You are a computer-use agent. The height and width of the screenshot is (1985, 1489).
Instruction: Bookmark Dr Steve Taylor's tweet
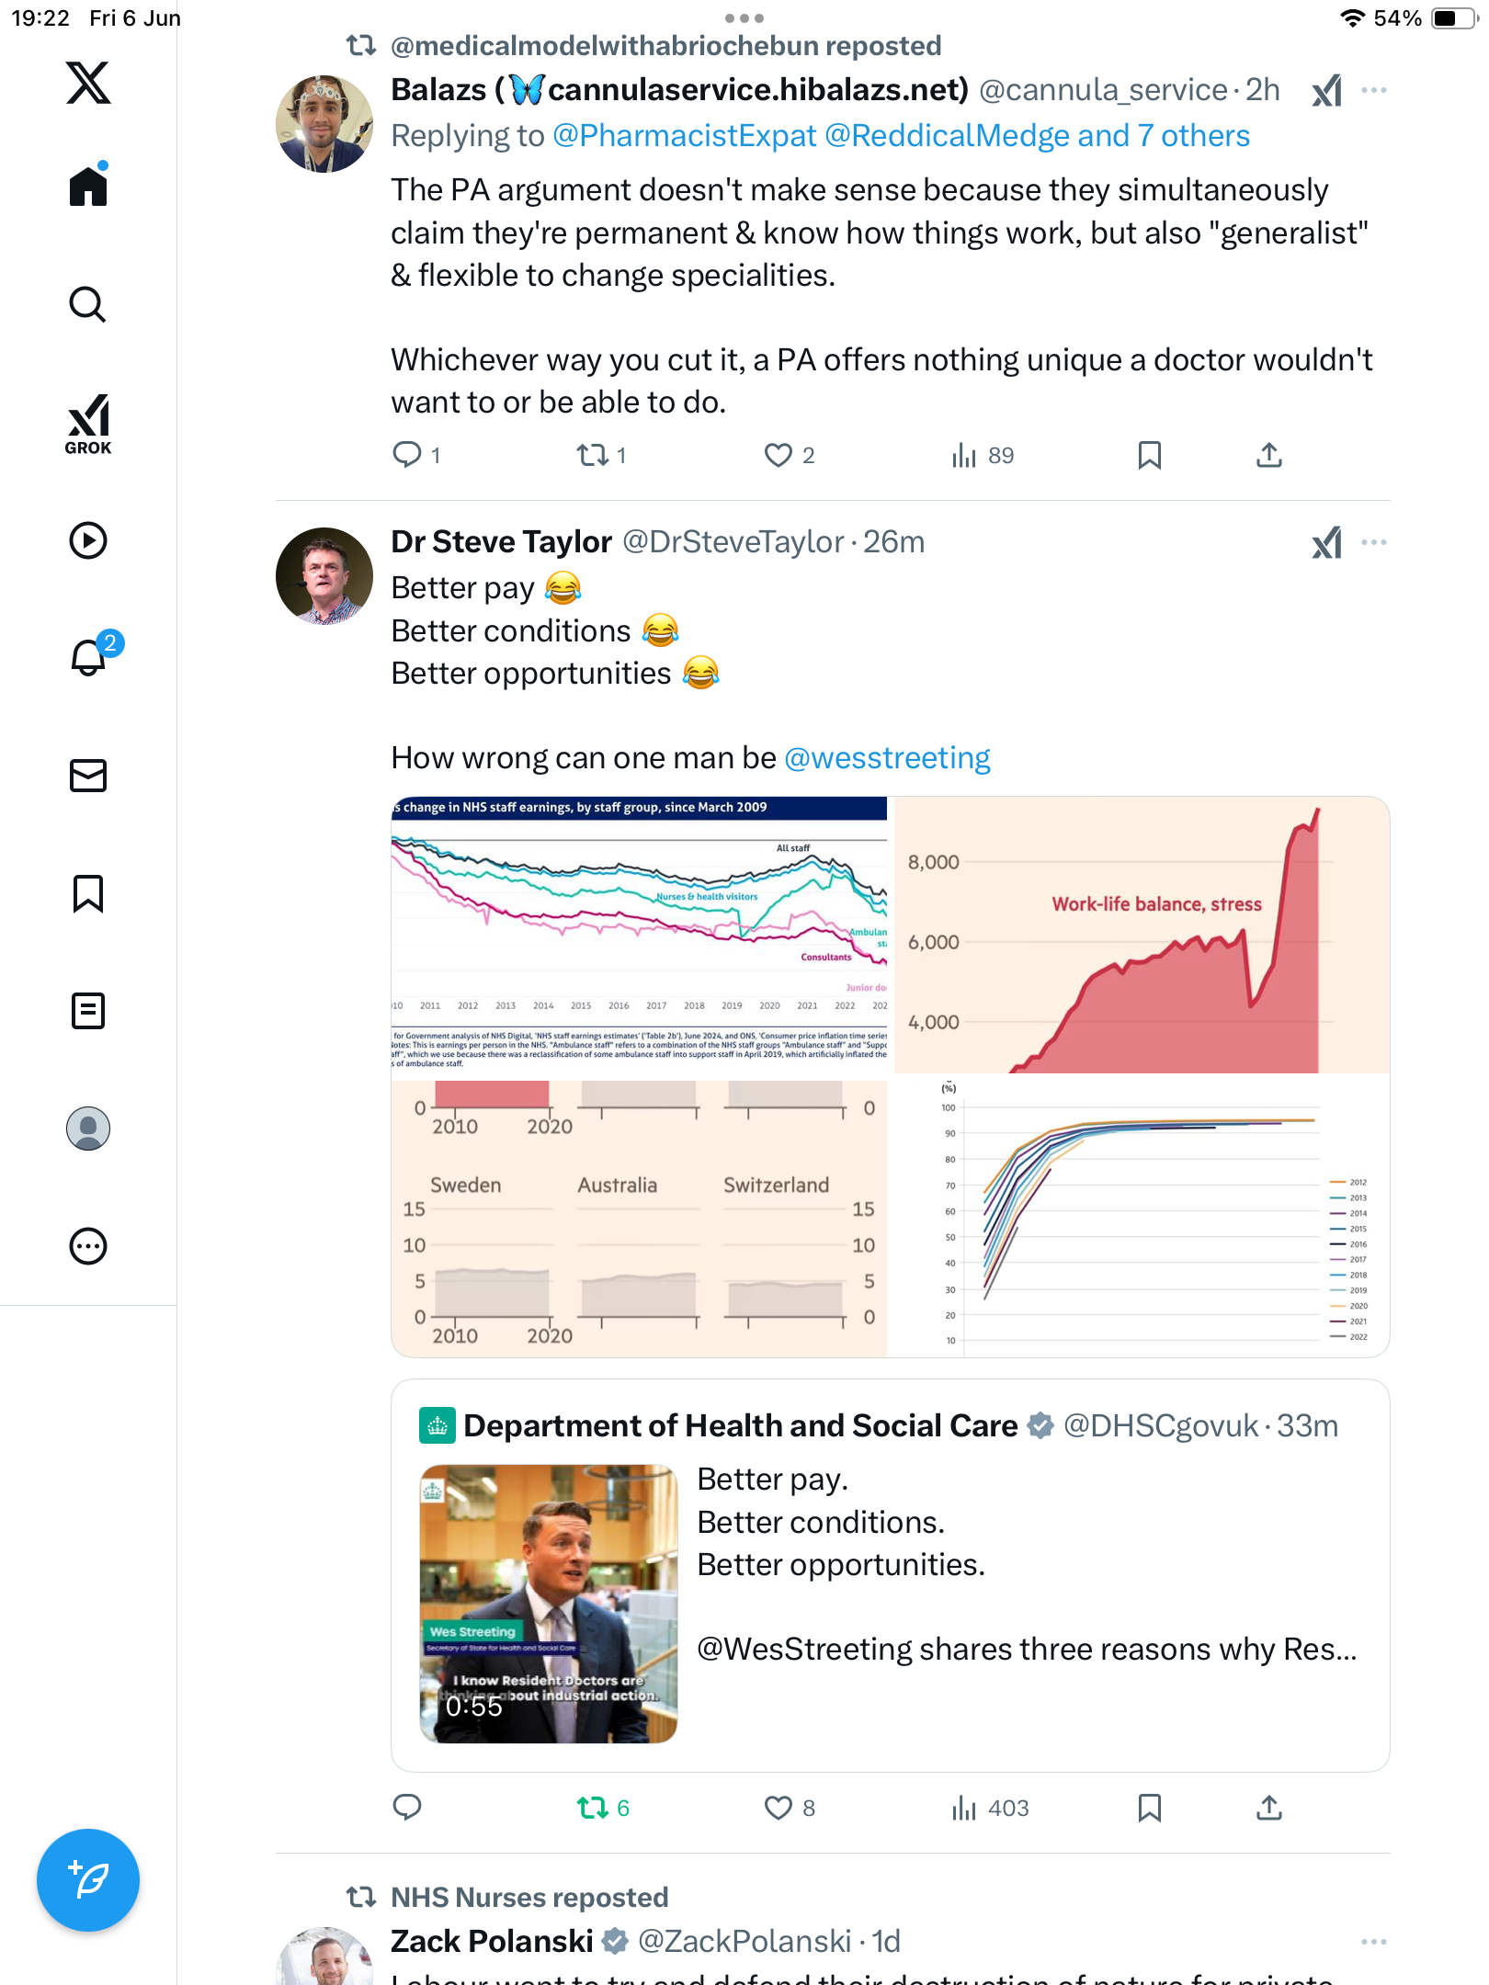tap(1149, 1808)
